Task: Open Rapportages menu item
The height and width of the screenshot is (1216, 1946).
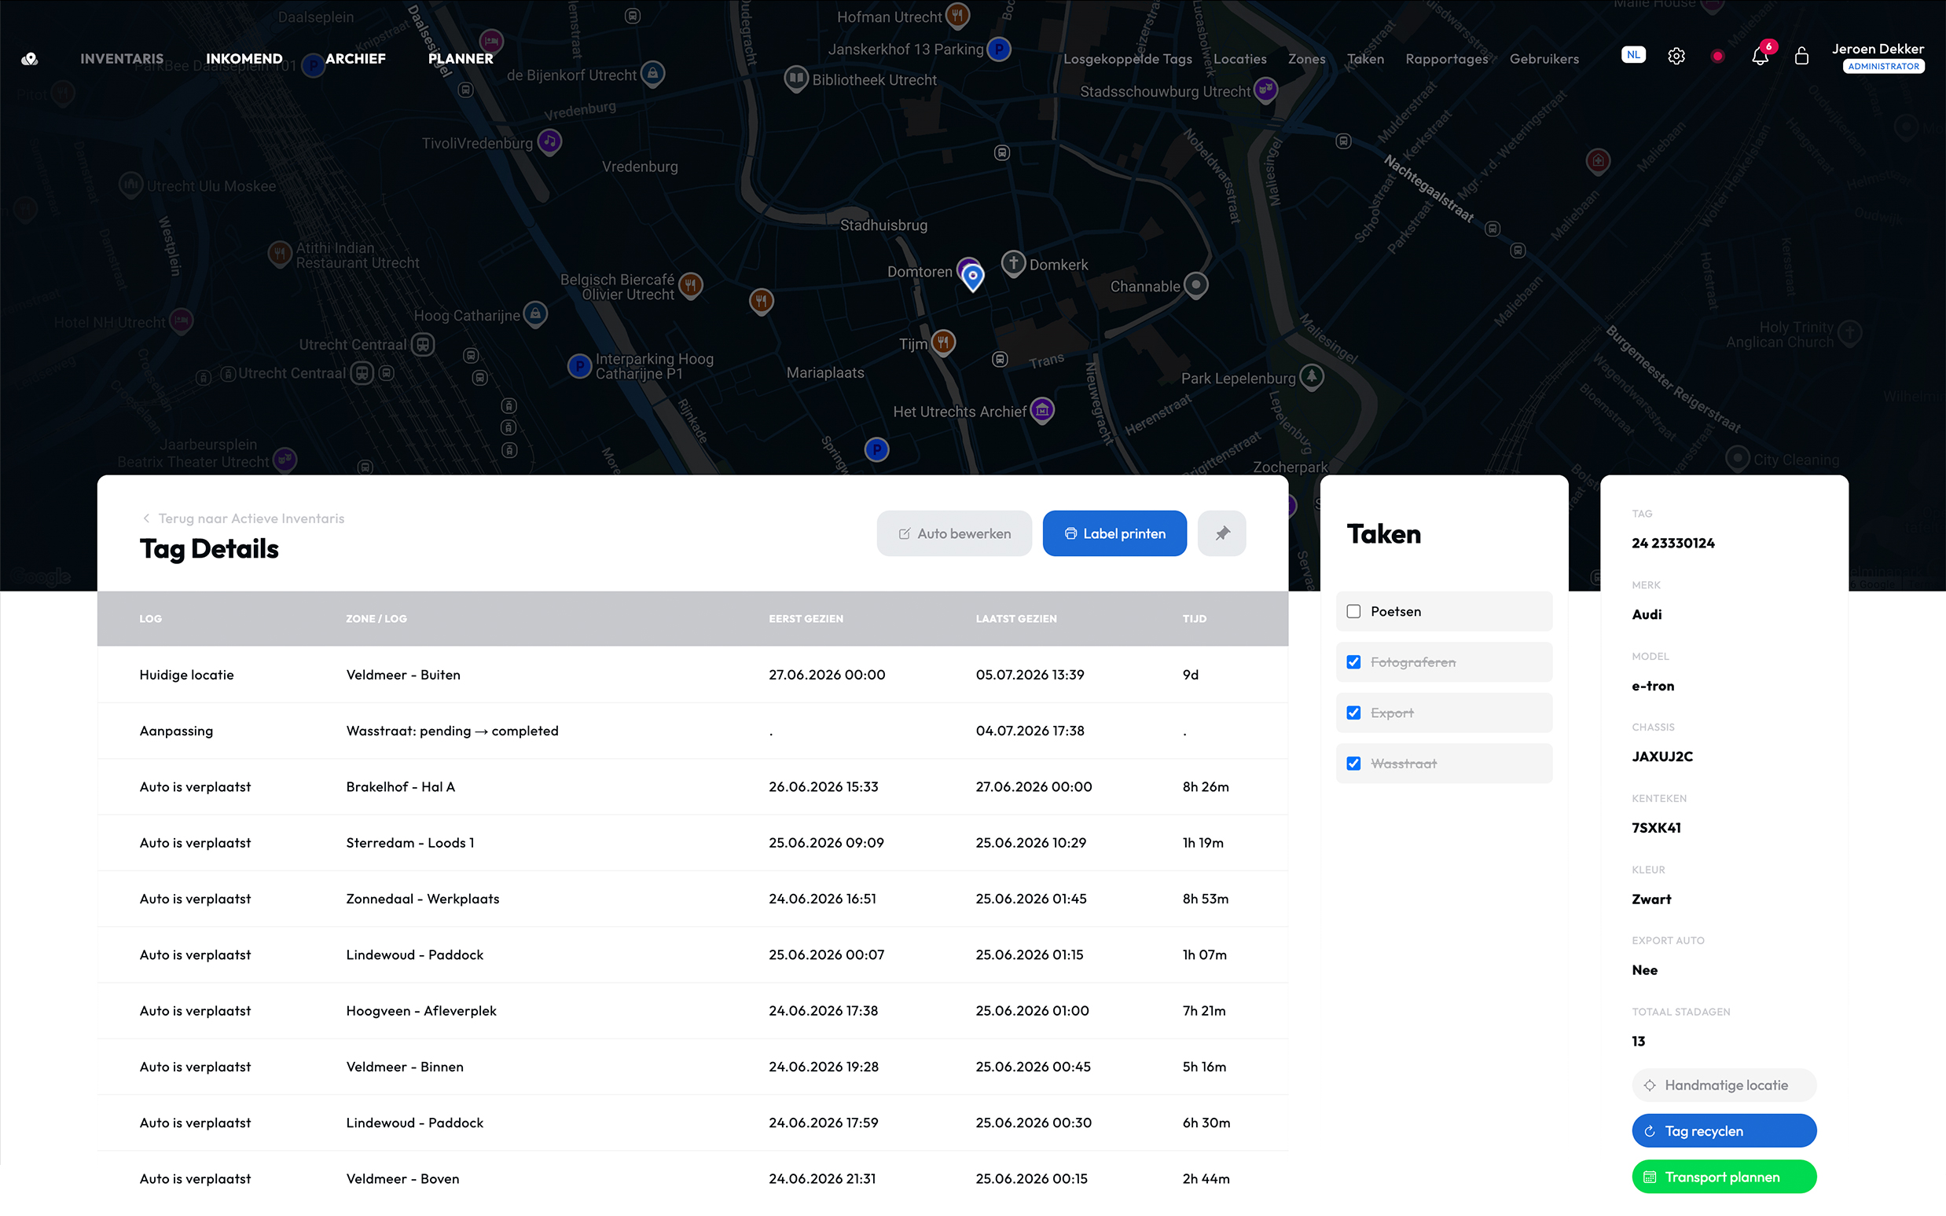Action: point(1446,59)
